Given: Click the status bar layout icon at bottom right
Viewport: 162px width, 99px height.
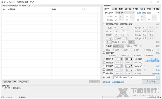Looking at the screenshot, I should (158, 97).
